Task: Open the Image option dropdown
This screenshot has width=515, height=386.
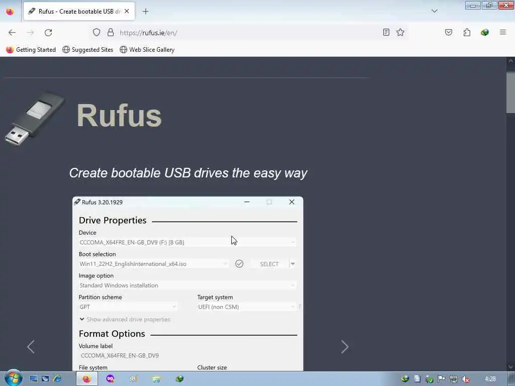Action: coord(187,285)
